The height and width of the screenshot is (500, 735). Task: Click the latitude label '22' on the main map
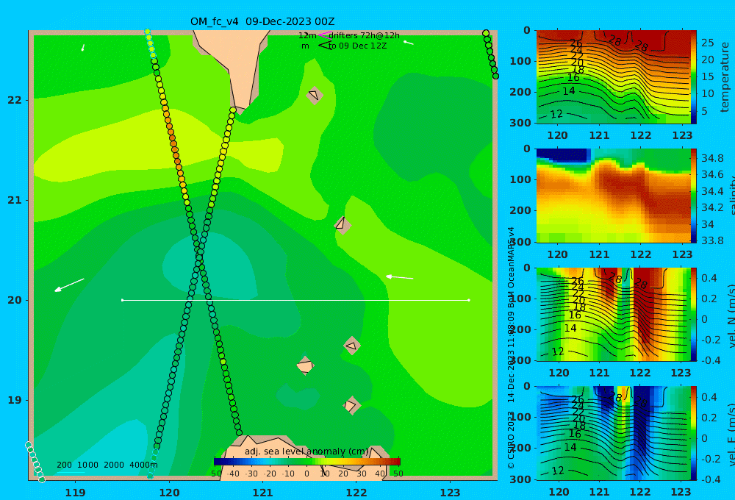[15, 100]
